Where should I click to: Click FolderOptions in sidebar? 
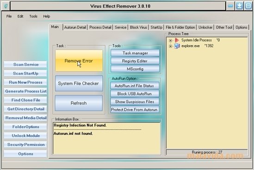click(25, 126)
